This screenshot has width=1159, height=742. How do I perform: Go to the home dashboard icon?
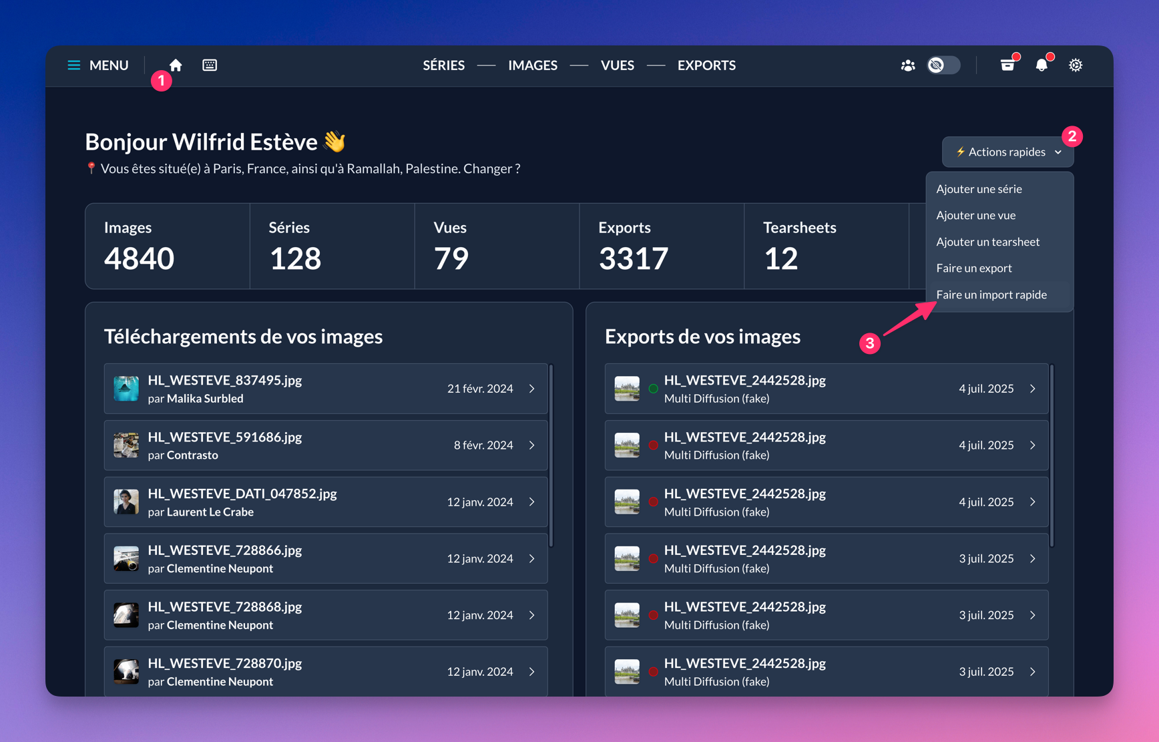[x=176, y=65]
